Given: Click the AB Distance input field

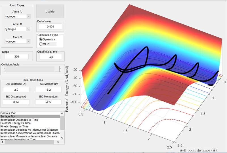Looking at the screenshot, I should [16, 90].
